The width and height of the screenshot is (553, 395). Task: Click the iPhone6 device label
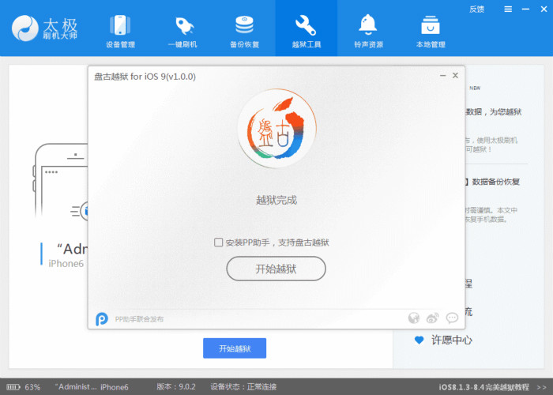click(x=66, y=264)
